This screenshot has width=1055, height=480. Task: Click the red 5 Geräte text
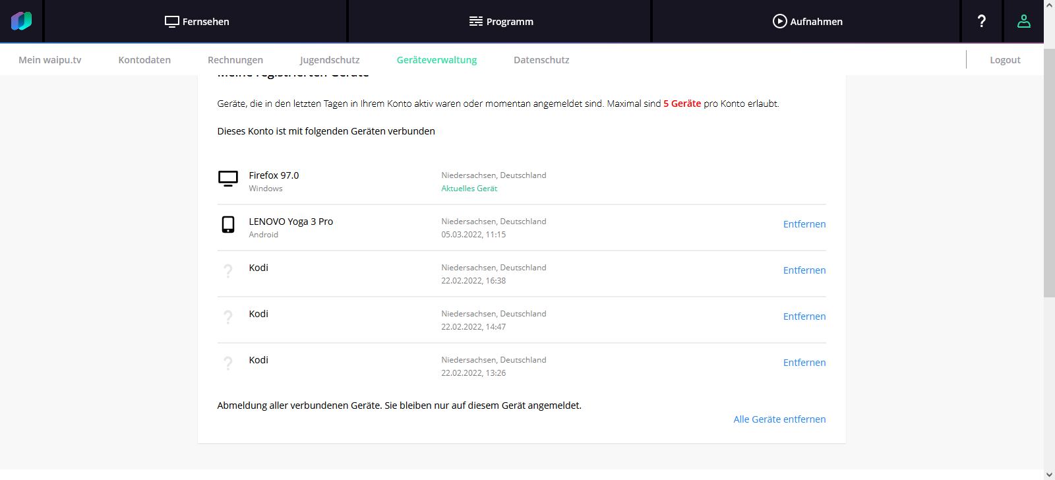click(x=682, y=104)
